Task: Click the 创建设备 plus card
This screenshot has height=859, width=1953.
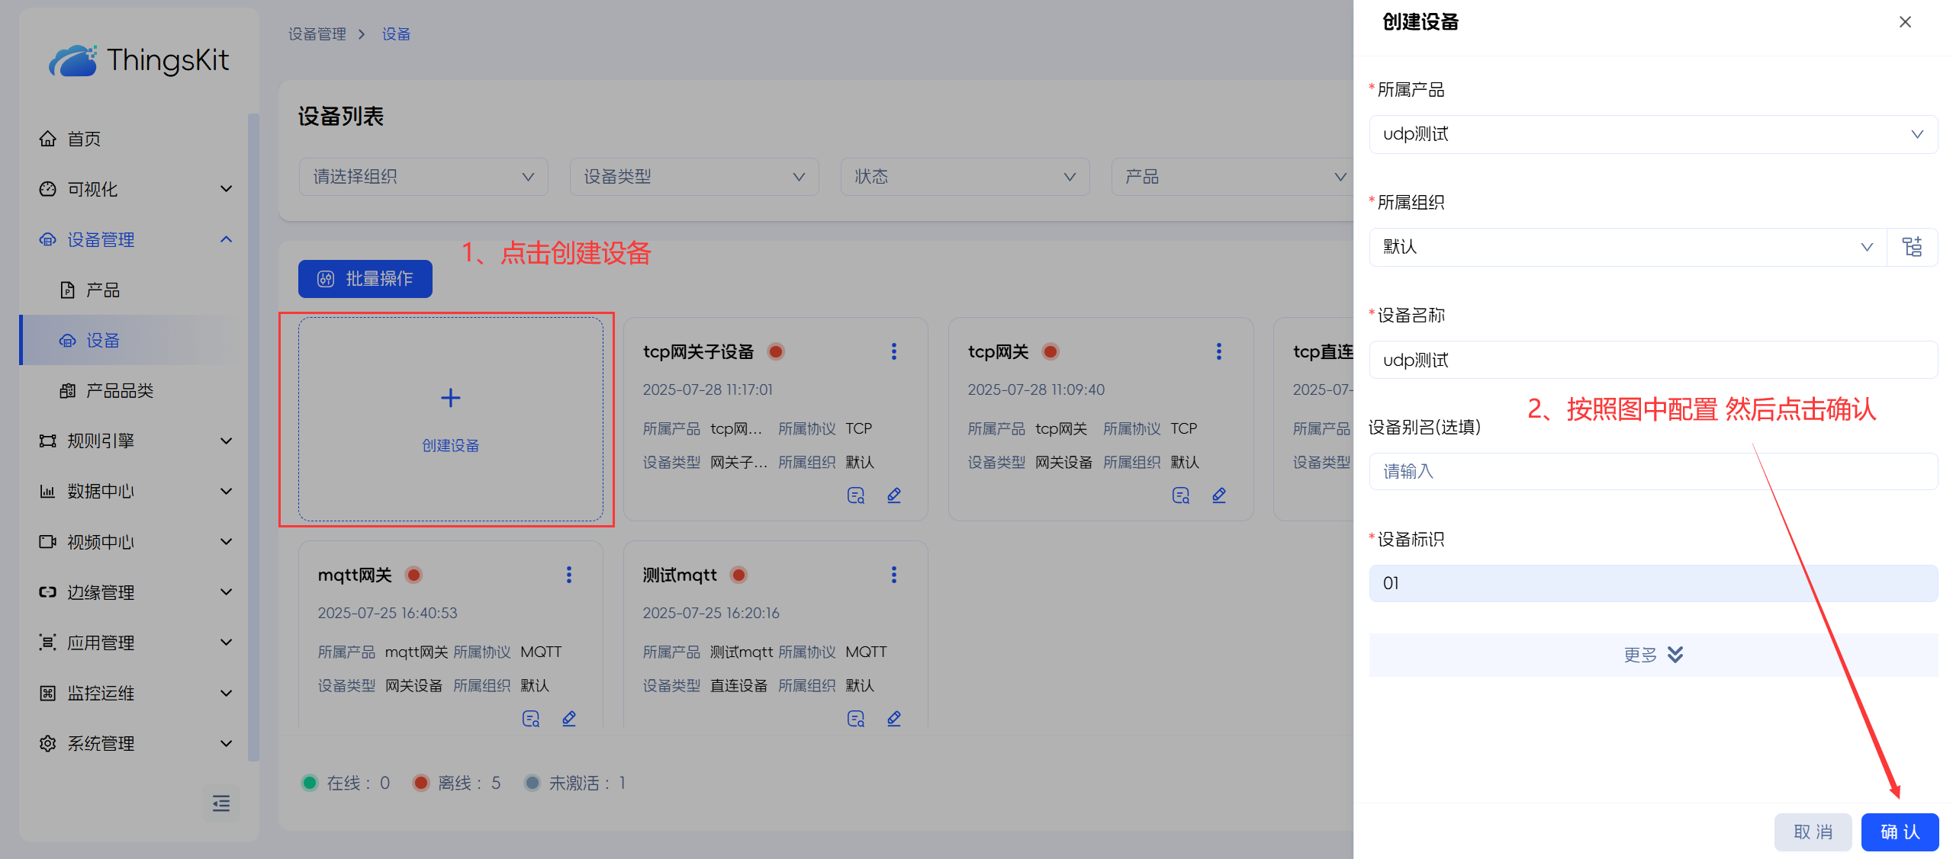Action: [451, 419]
